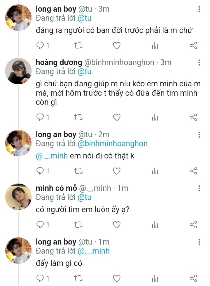210x286 pixels.
Task: Click the @._.minh mention in tweet text
Action: coord(52,156)
